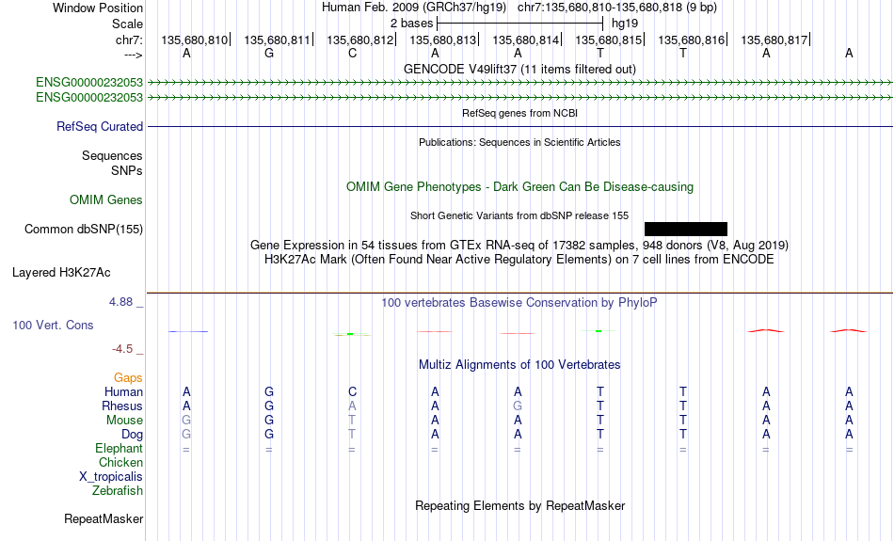Screen dimensions: 894x541
Task: Click the chr7: ruler label
Action: click(130, 40)
